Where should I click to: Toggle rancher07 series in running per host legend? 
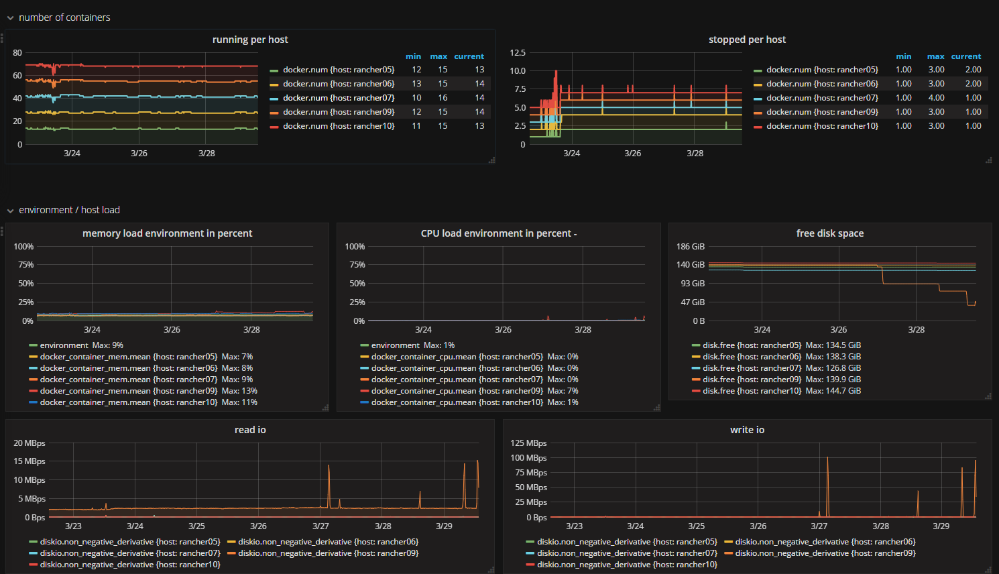point(339,98)
